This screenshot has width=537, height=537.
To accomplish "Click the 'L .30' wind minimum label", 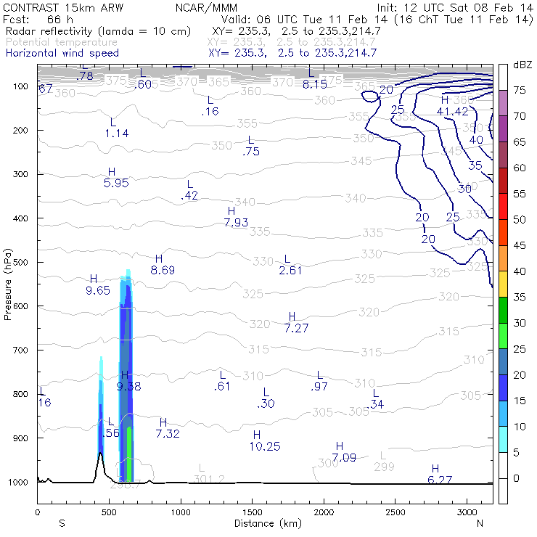I will tap(266, 398).
